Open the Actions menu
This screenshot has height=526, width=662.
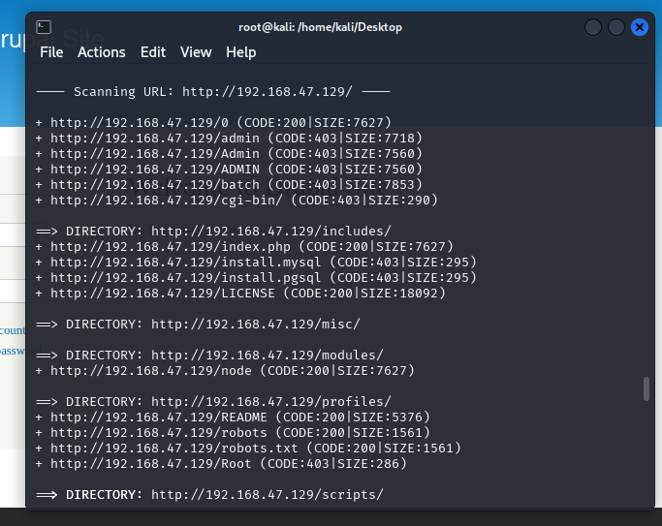click(102, 52)
